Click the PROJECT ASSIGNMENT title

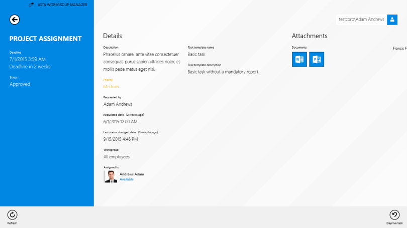[45, 39]
